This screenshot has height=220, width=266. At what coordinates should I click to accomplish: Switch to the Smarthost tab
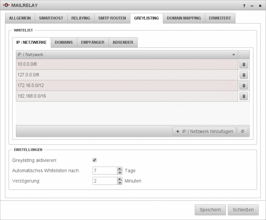(x=51, y=18)
